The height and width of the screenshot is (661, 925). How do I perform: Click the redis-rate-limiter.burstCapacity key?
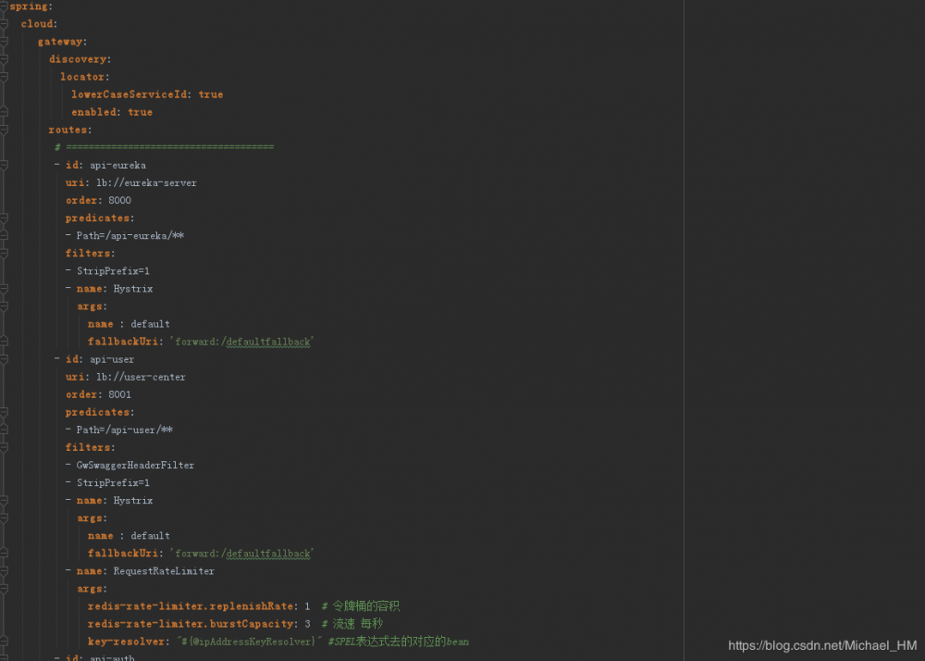point(191,624)
